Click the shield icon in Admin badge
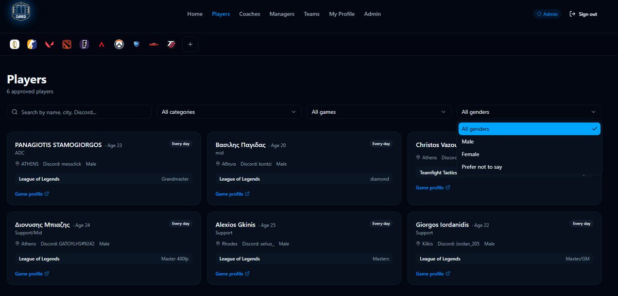Viewport: 618px width, 296px height. point(539,14)
